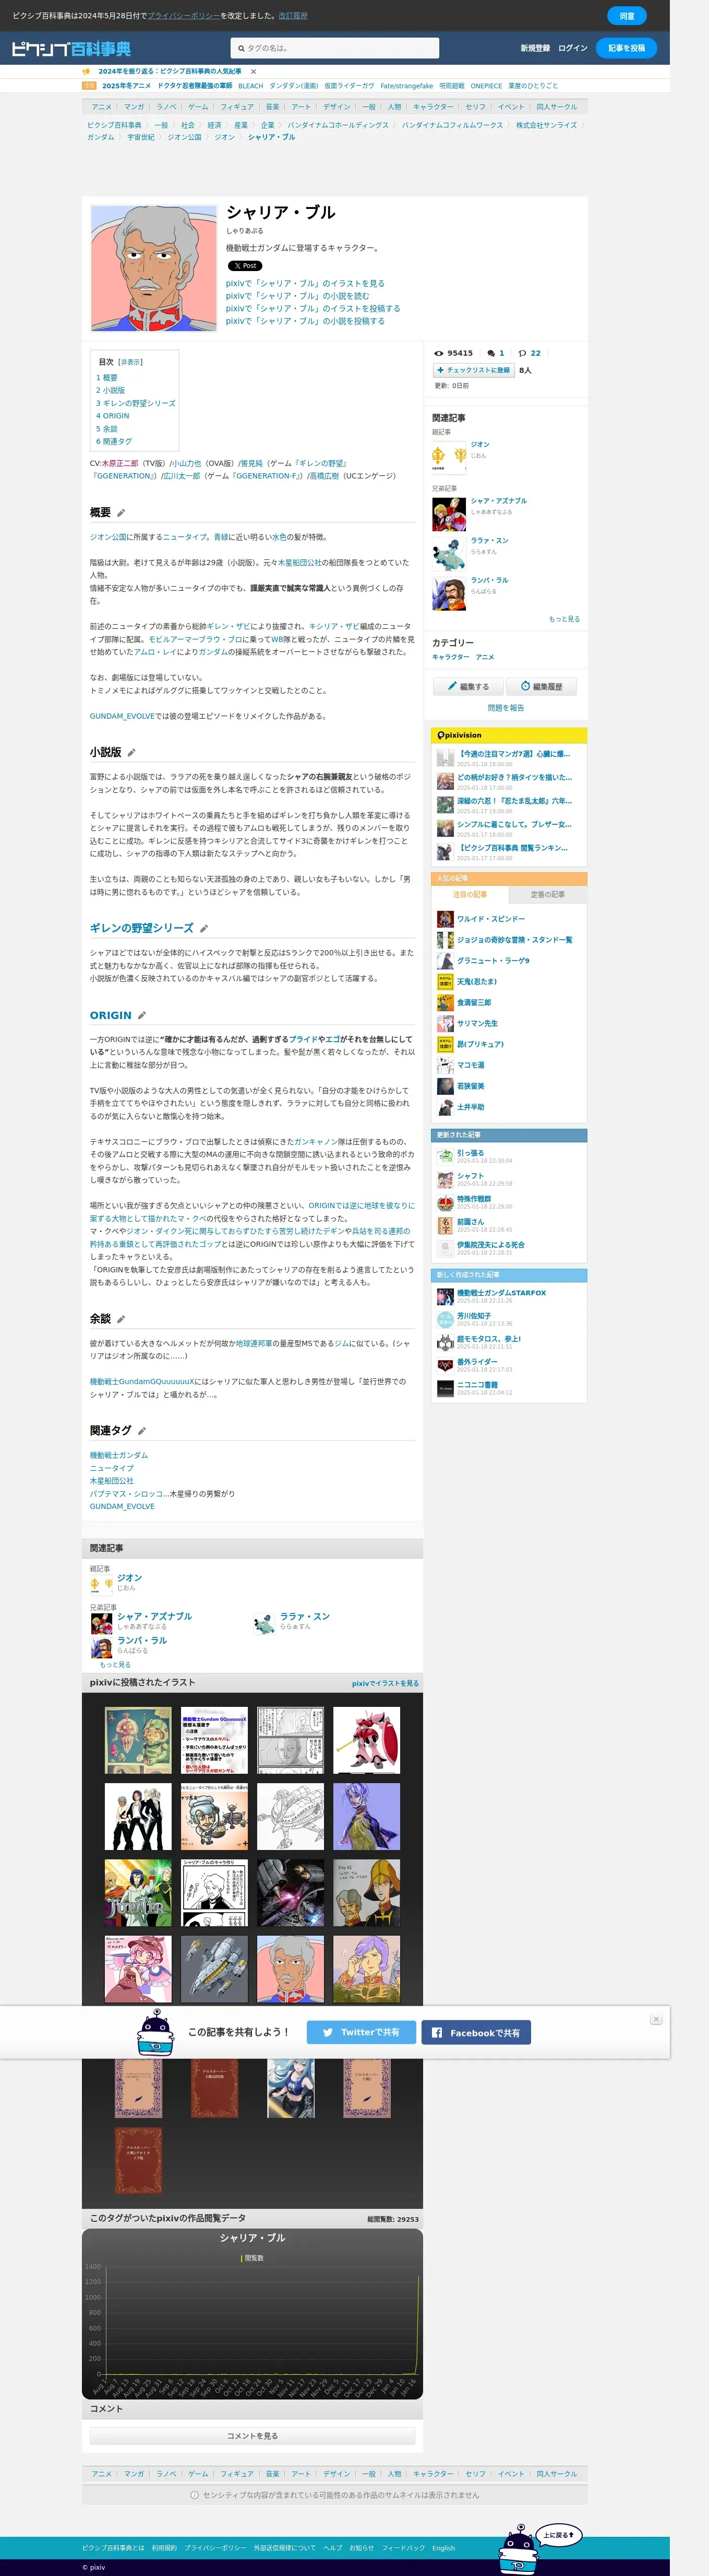Click the pixiv works count 22 icon
This screenshot has height=2576, width=709.
521,353
